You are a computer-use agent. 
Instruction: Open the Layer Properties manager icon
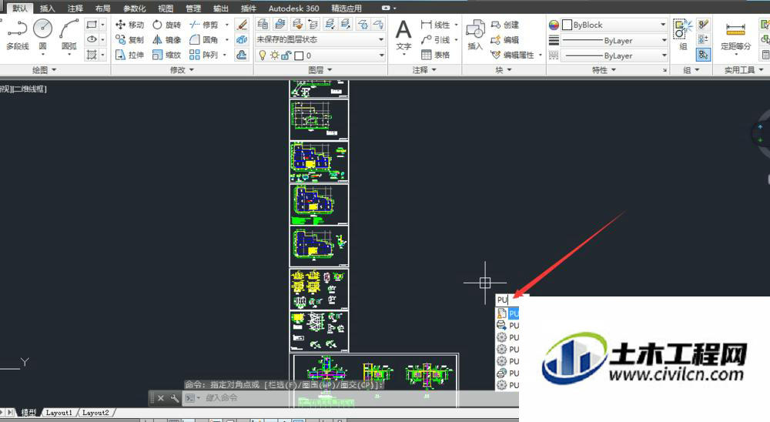pyautogui.click(x=263, y=24)
